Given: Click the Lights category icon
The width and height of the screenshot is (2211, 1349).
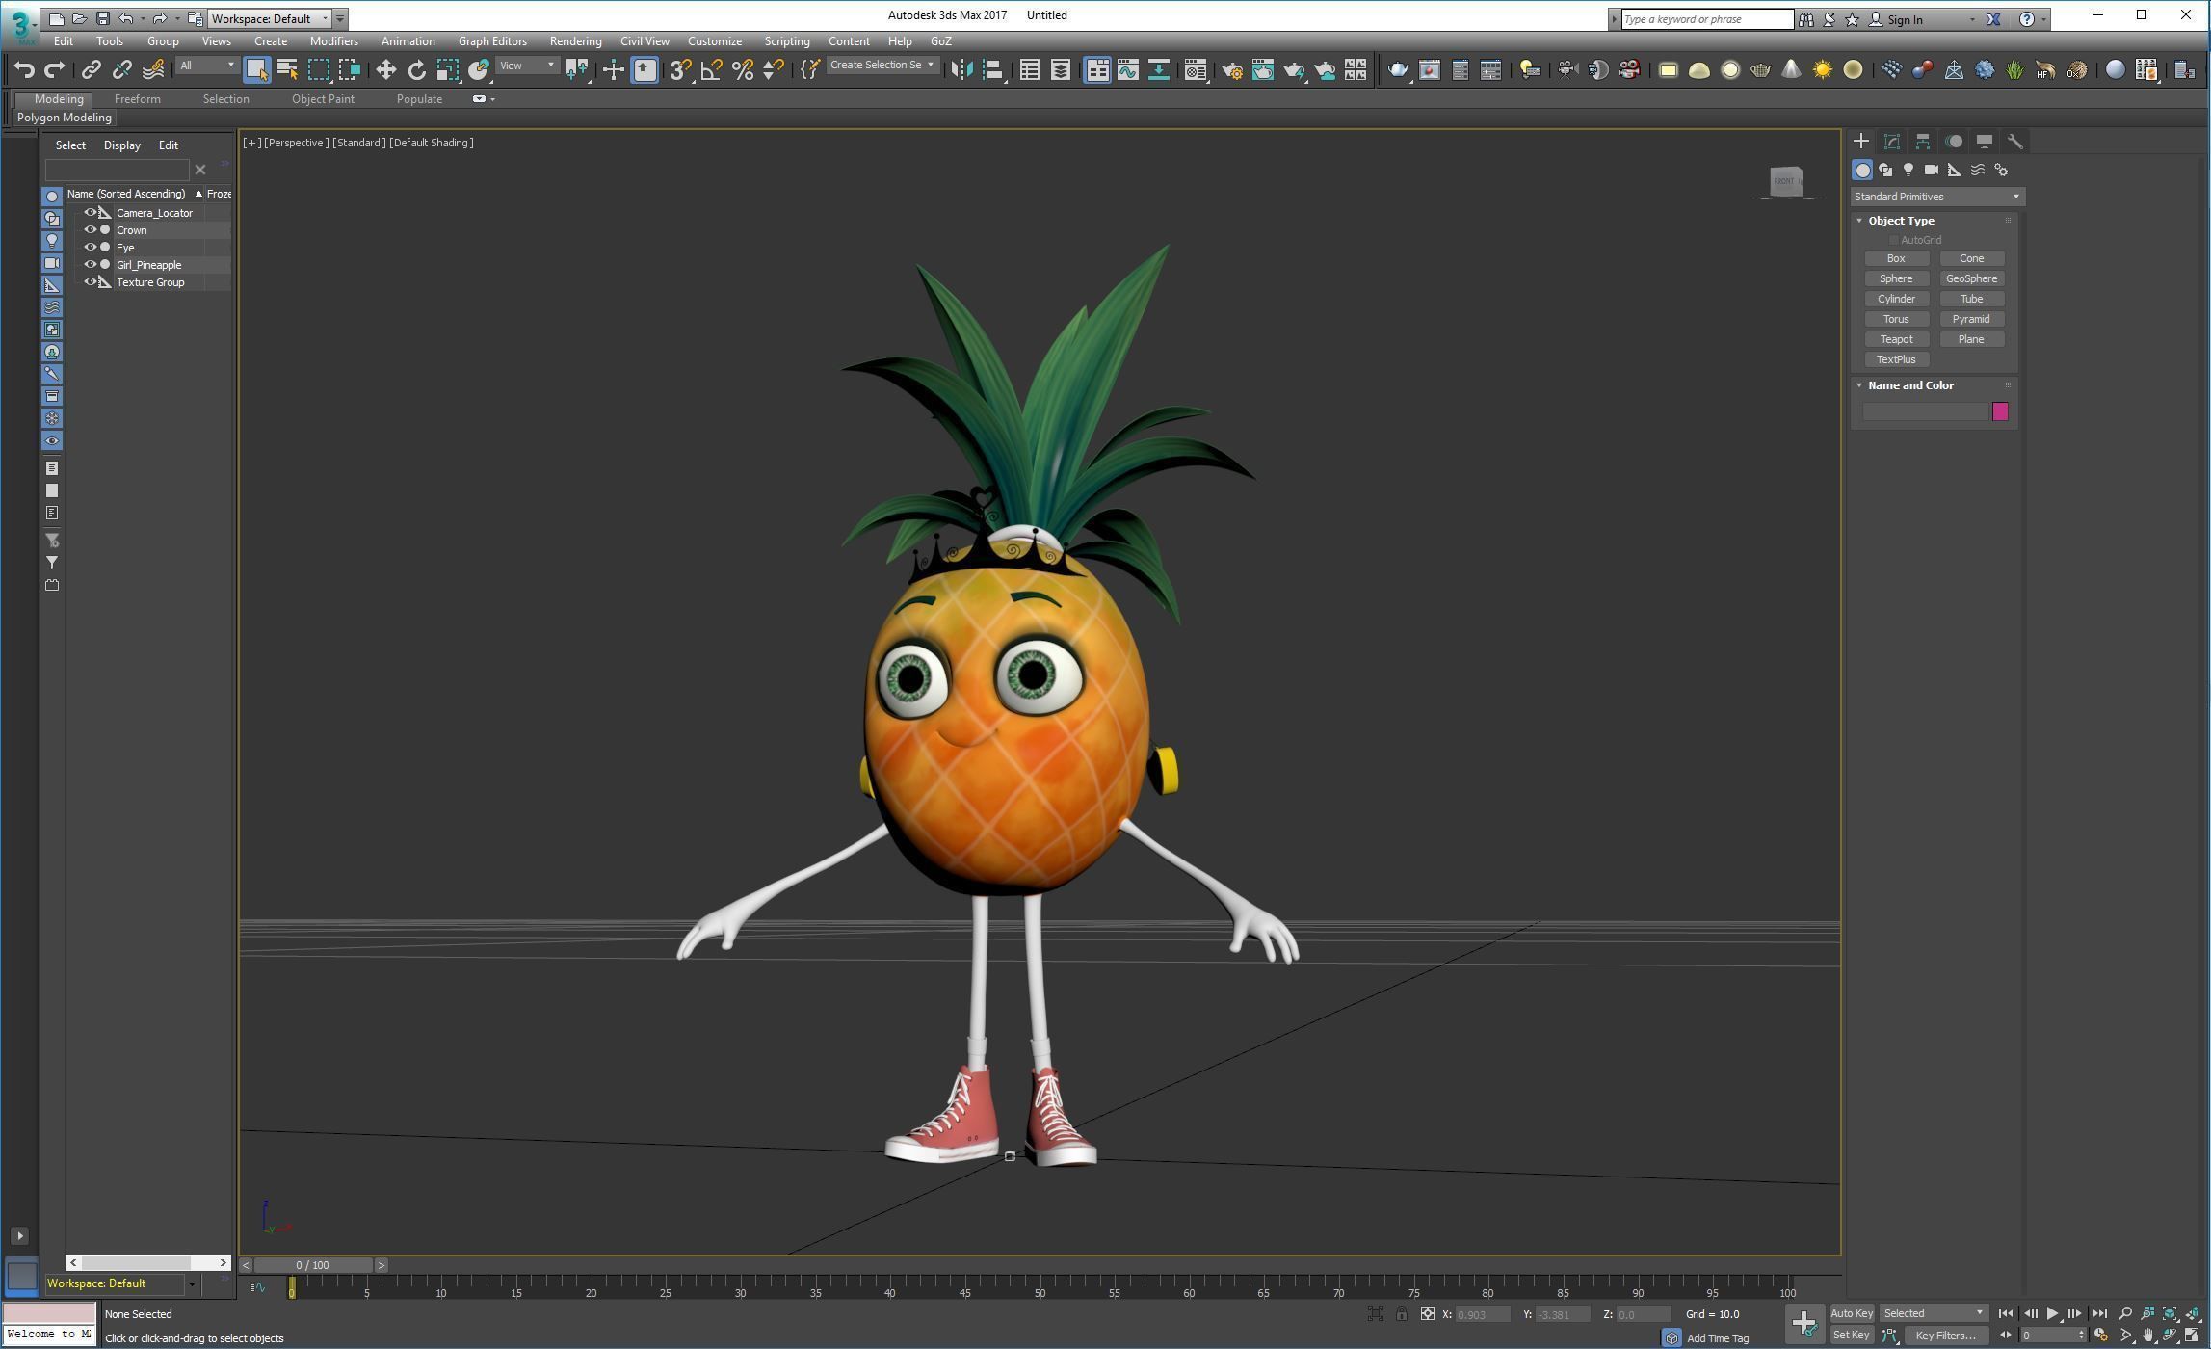Looking at the screenshot, I should point(1908,170).
